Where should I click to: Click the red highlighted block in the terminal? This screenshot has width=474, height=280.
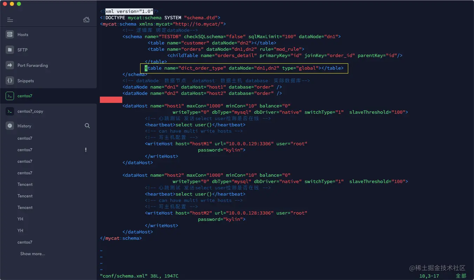(x=111, y=99)
